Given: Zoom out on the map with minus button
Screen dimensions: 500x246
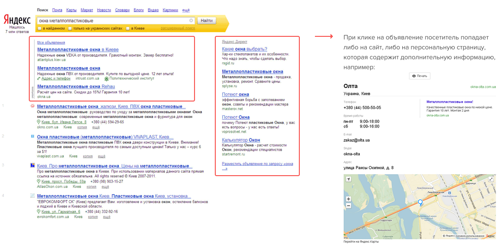Looking at the screenshot, I should (x=348, y=206).
